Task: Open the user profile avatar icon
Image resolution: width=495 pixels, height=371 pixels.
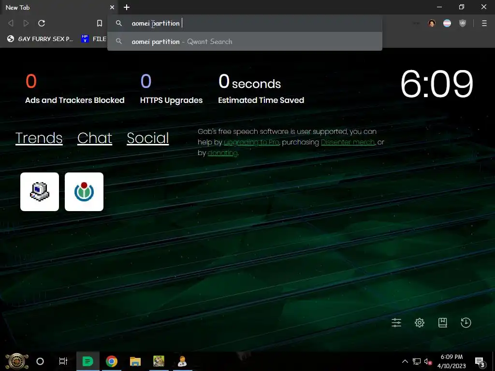Action: [x=432, y=23]
